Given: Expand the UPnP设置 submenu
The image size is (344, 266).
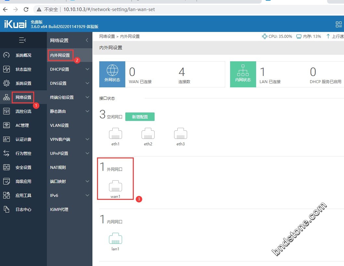Looking at the screenshot, I should point(87,153).
